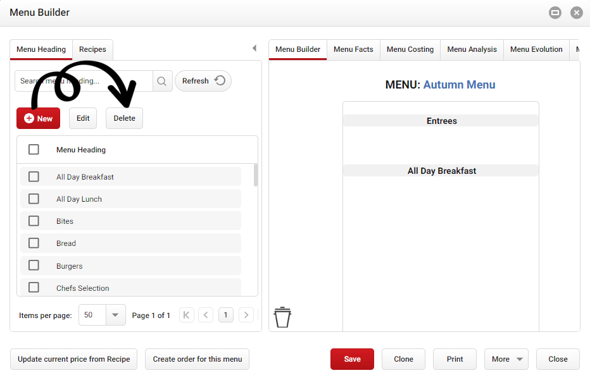Go to previous page of list

[206, 315]
